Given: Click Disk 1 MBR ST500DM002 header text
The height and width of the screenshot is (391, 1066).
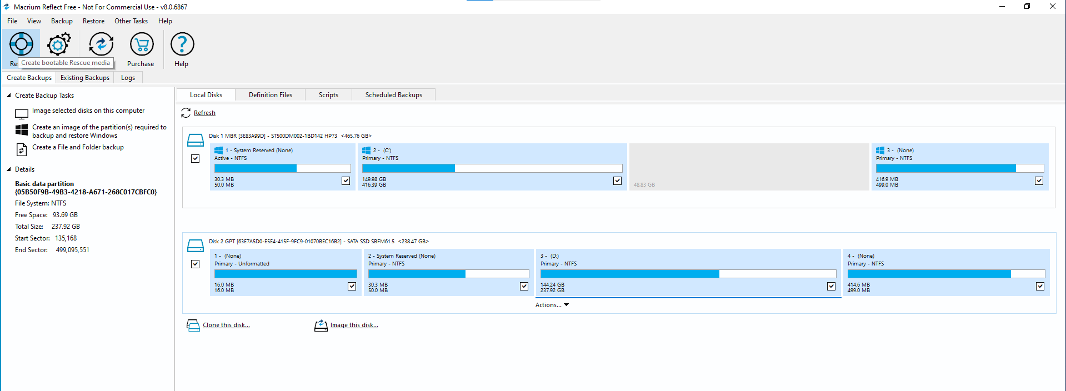Looking at the screenshot, I should [x=290, y=136].
